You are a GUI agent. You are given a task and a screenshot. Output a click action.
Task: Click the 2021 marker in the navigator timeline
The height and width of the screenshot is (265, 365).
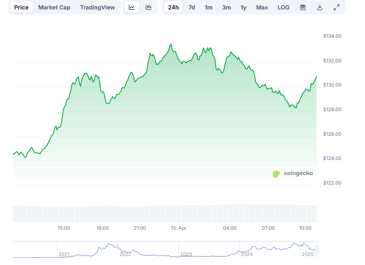[64, 254]
